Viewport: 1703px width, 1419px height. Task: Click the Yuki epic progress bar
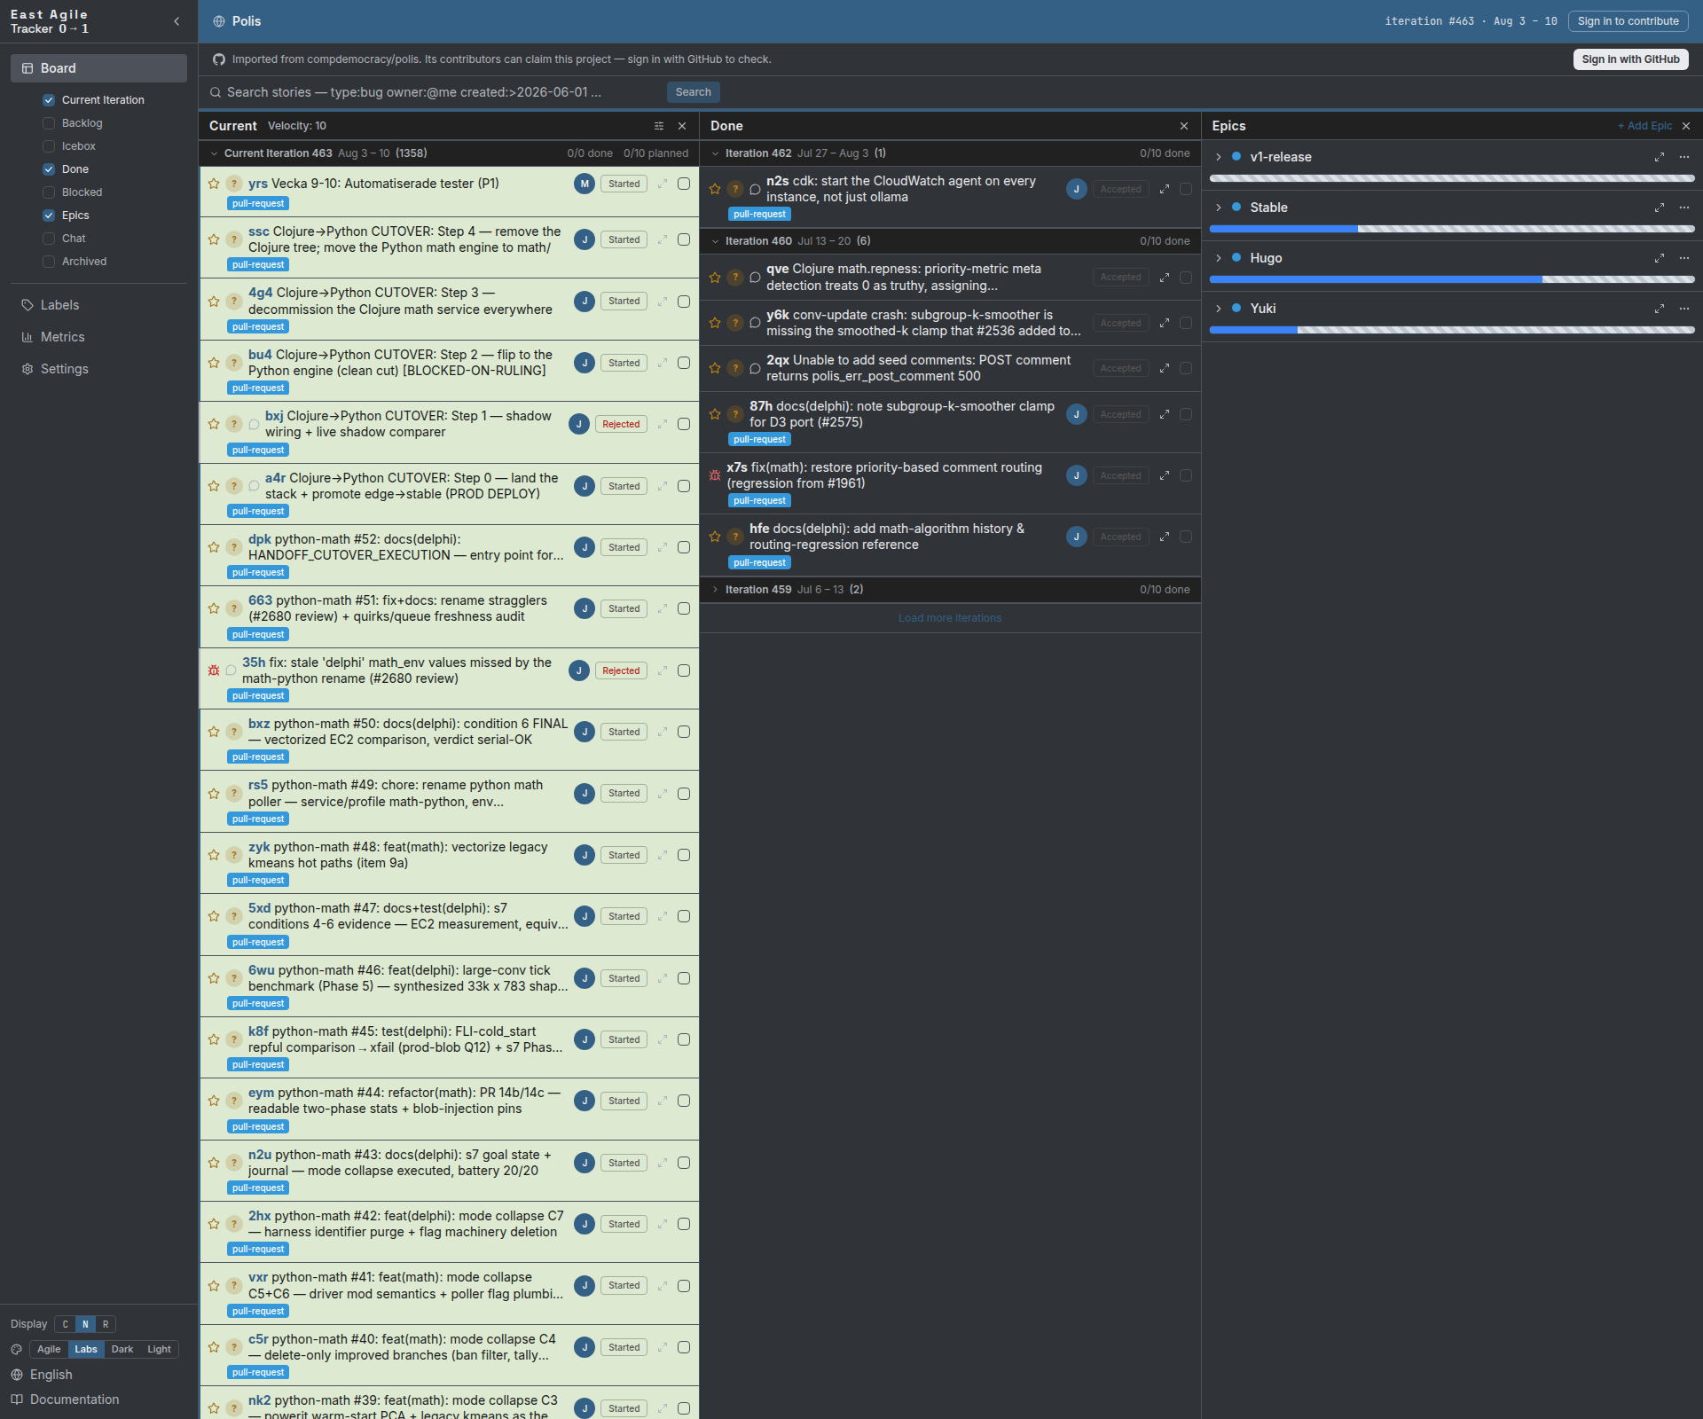point(1452,330)
